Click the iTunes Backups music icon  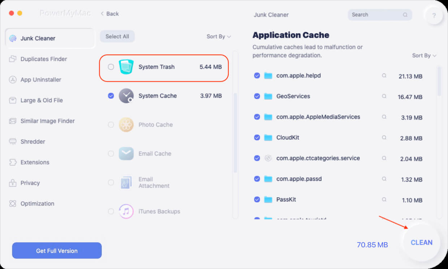(x=126, y=212)
